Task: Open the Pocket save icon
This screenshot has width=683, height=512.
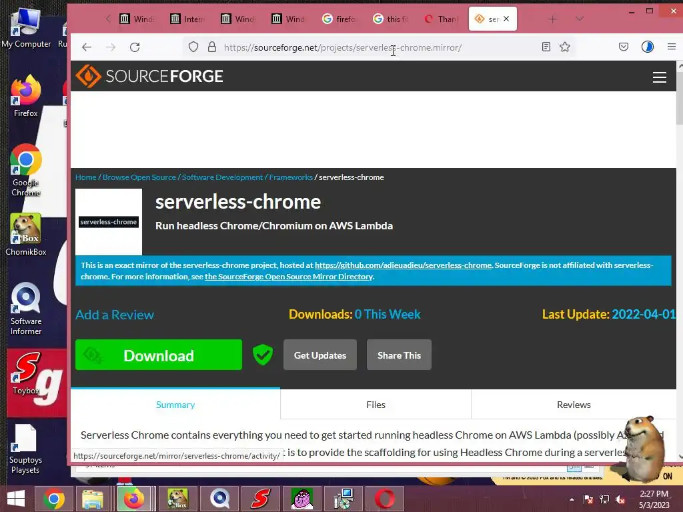Action: pyautogui.click(x=624, y=47)
